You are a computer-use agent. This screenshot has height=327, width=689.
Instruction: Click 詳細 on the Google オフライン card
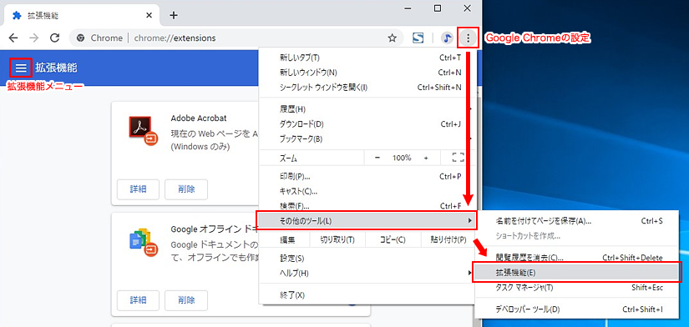[138, 300]
